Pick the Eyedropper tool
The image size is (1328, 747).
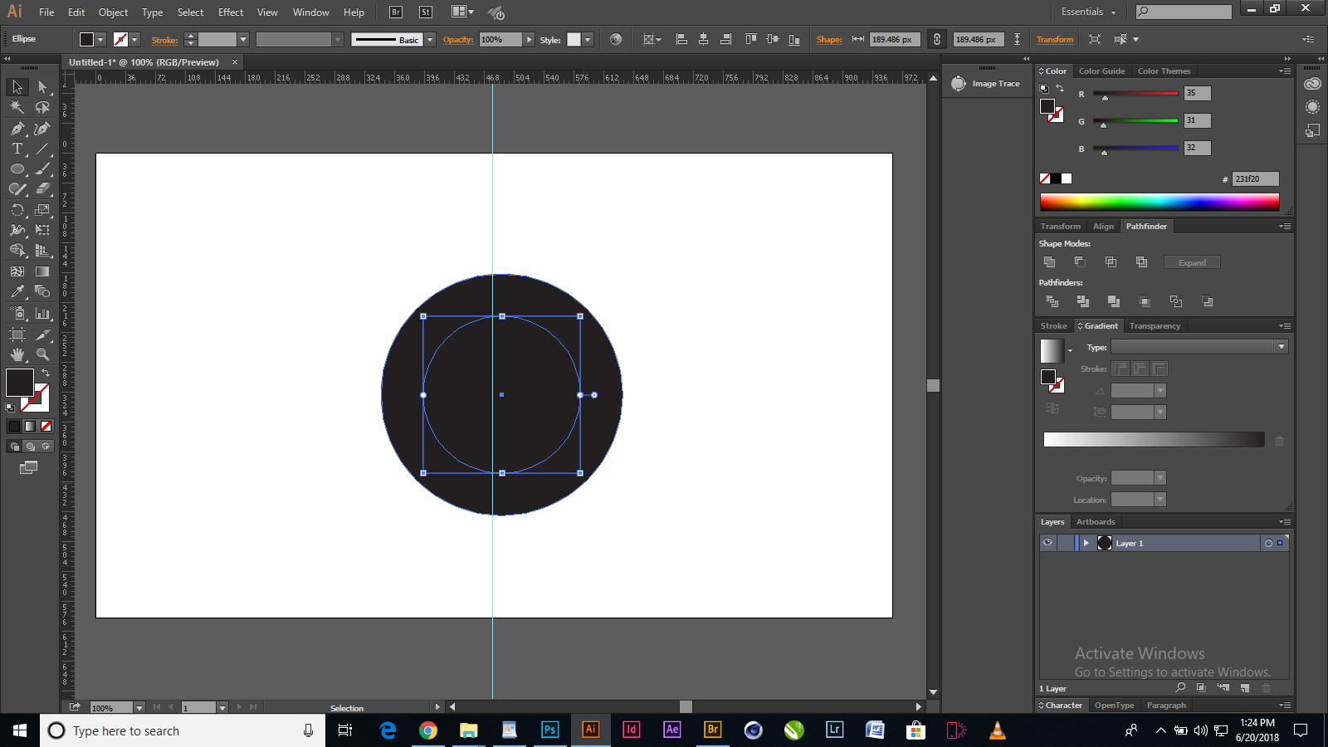pos(17,292)
